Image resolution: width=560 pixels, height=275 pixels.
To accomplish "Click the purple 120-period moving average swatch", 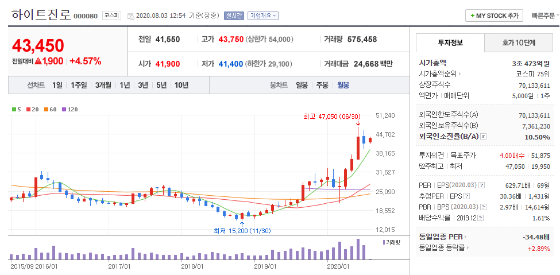I will [64, 109].
